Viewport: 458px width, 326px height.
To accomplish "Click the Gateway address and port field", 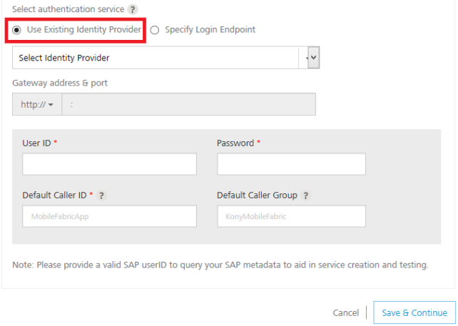I will [x=188, y=104].
